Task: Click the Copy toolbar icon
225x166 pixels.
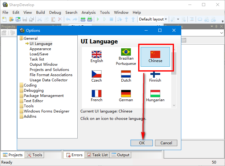Action: point(46,19)
